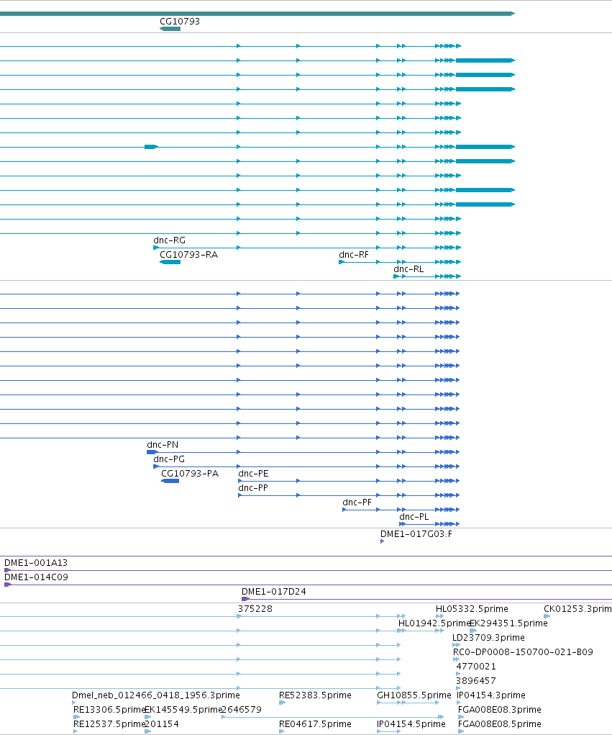Select the dnc-PP protein label

(253, 488)
